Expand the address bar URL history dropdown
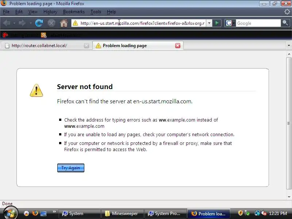Viewport: 292px width, 219px height. coord(209,23)
